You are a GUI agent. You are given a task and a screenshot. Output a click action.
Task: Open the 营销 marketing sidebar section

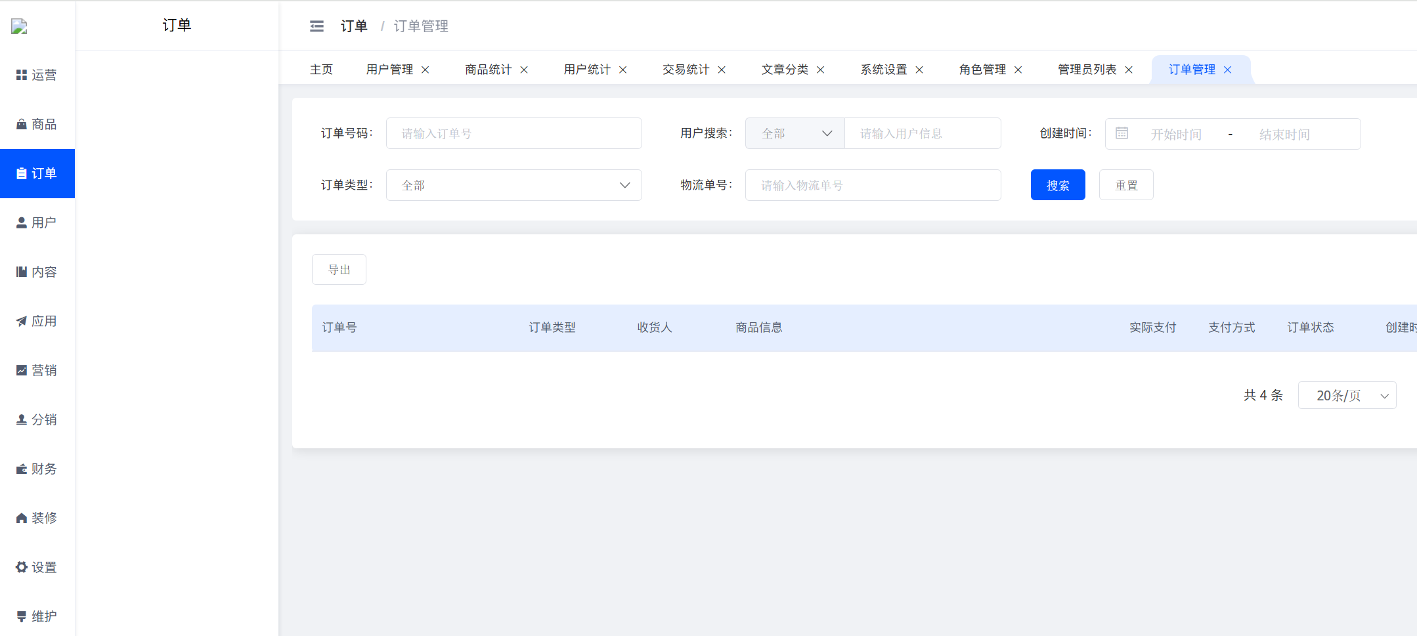pos(37,371)
